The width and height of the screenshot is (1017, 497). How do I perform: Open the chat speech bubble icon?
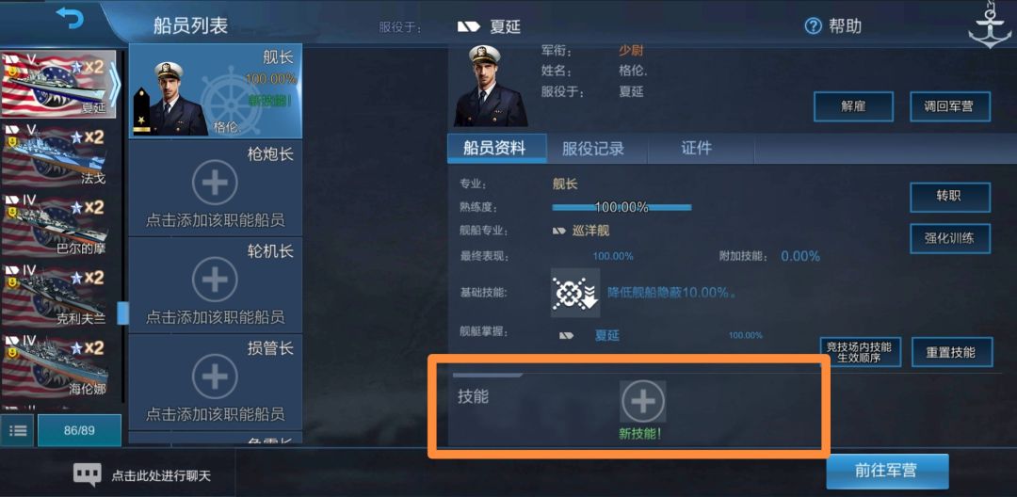(87, 475)
